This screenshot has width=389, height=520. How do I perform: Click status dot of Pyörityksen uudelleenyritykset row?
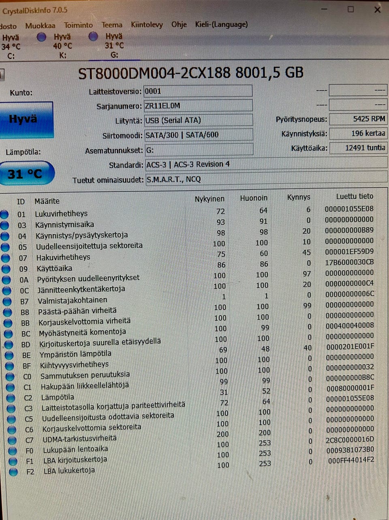tap(6, 280)
